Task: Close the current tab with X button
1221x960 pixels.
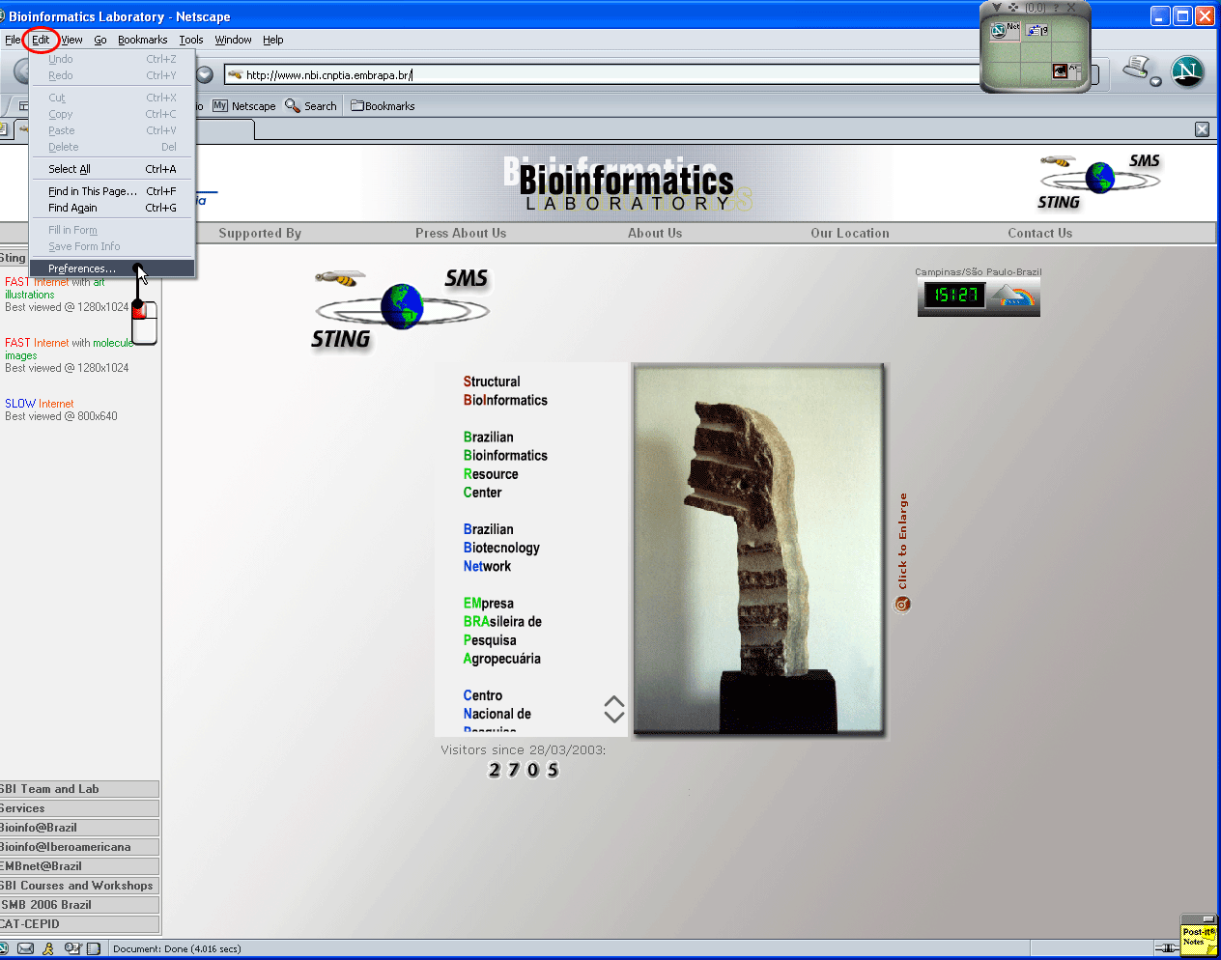Action: click(1202, 129)
